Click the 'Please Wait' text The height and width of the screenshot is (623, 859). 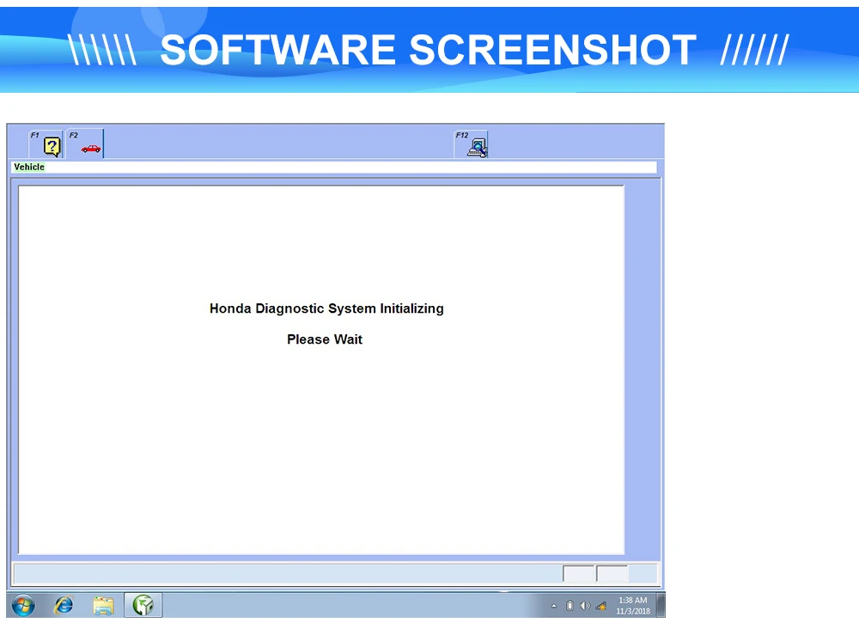(x=325, y=339)
